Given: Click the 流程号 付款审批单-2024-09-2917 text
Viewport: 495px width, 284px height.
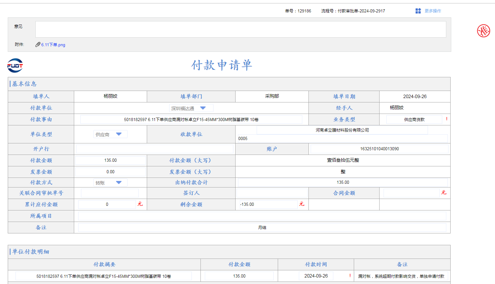Looking at the screenshot, I should click(x=353, y=11).
